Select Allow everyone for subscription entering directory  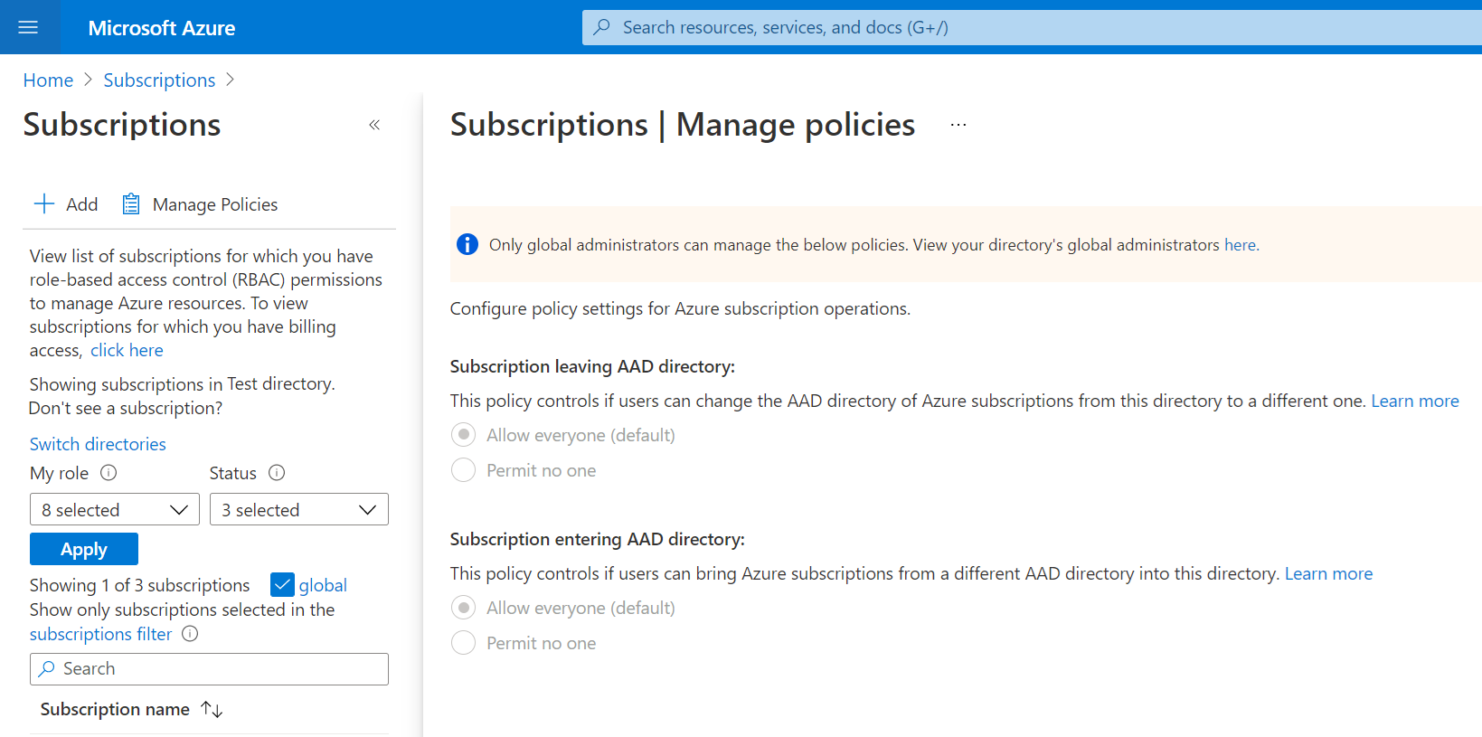click(x=463, y=608)
